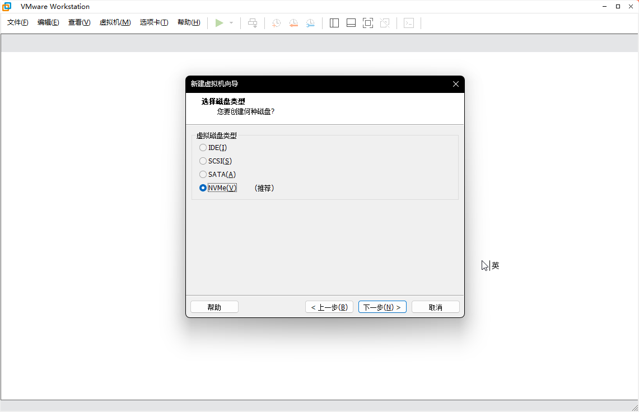Click the 您要创建何种磁盘? subtitle text
The width and height of the screenshot is (639, 412).
[246, 111]
